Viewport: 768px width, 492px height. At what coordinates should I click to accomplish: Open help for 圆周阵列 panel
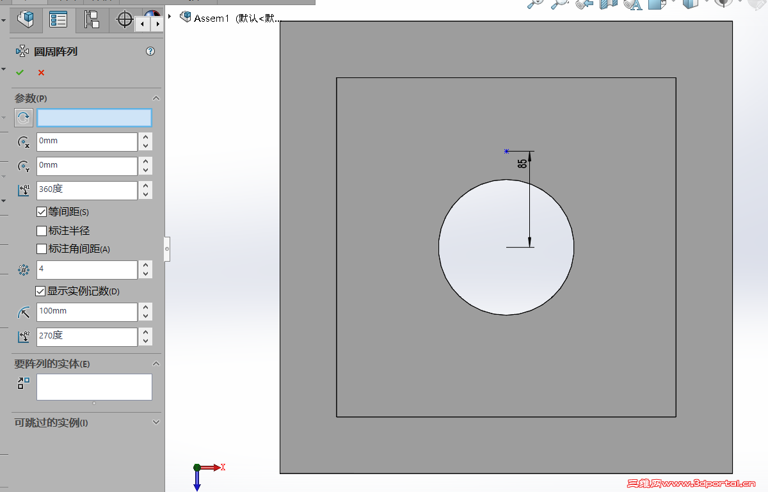[x=150, y=51]
